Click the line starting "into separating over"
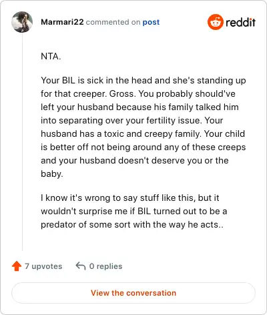The image size is (267, 315). point(131,120)
